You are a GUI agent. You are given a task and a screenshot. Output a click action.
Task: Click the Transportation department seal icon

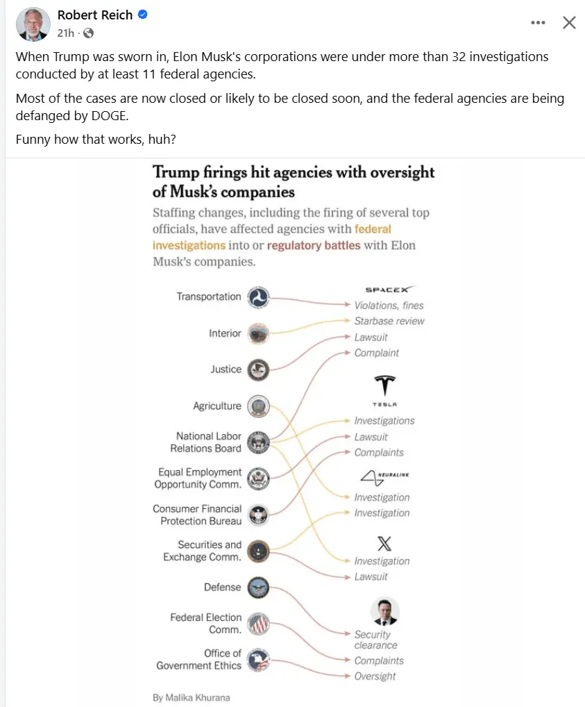coord(257,297)
